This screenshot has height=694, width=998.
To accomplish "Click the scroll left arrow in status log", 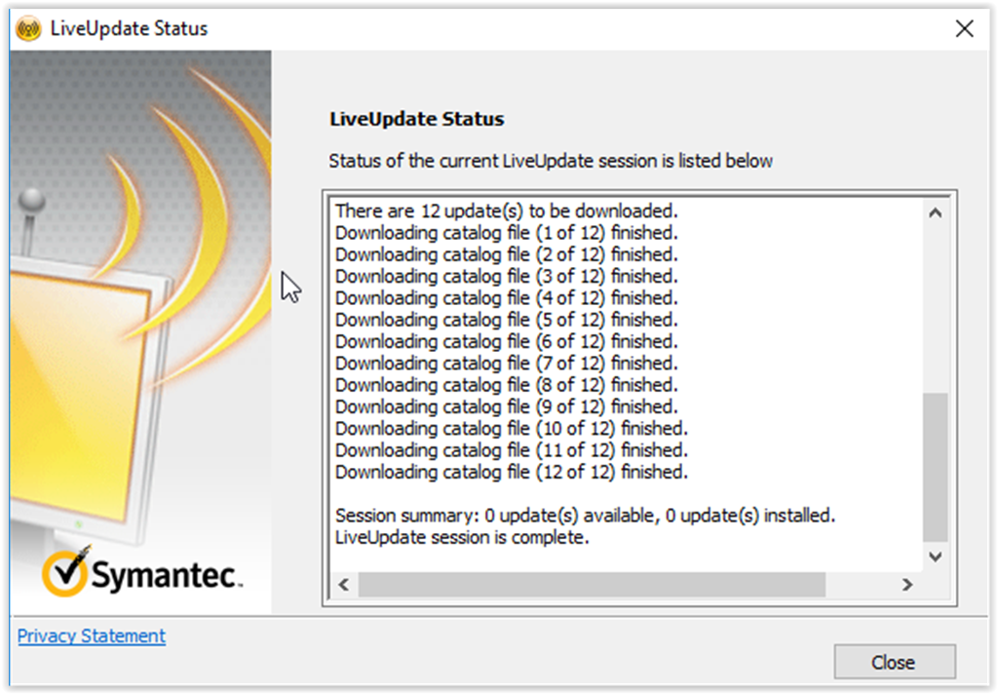I will click(x=344, y=585).
